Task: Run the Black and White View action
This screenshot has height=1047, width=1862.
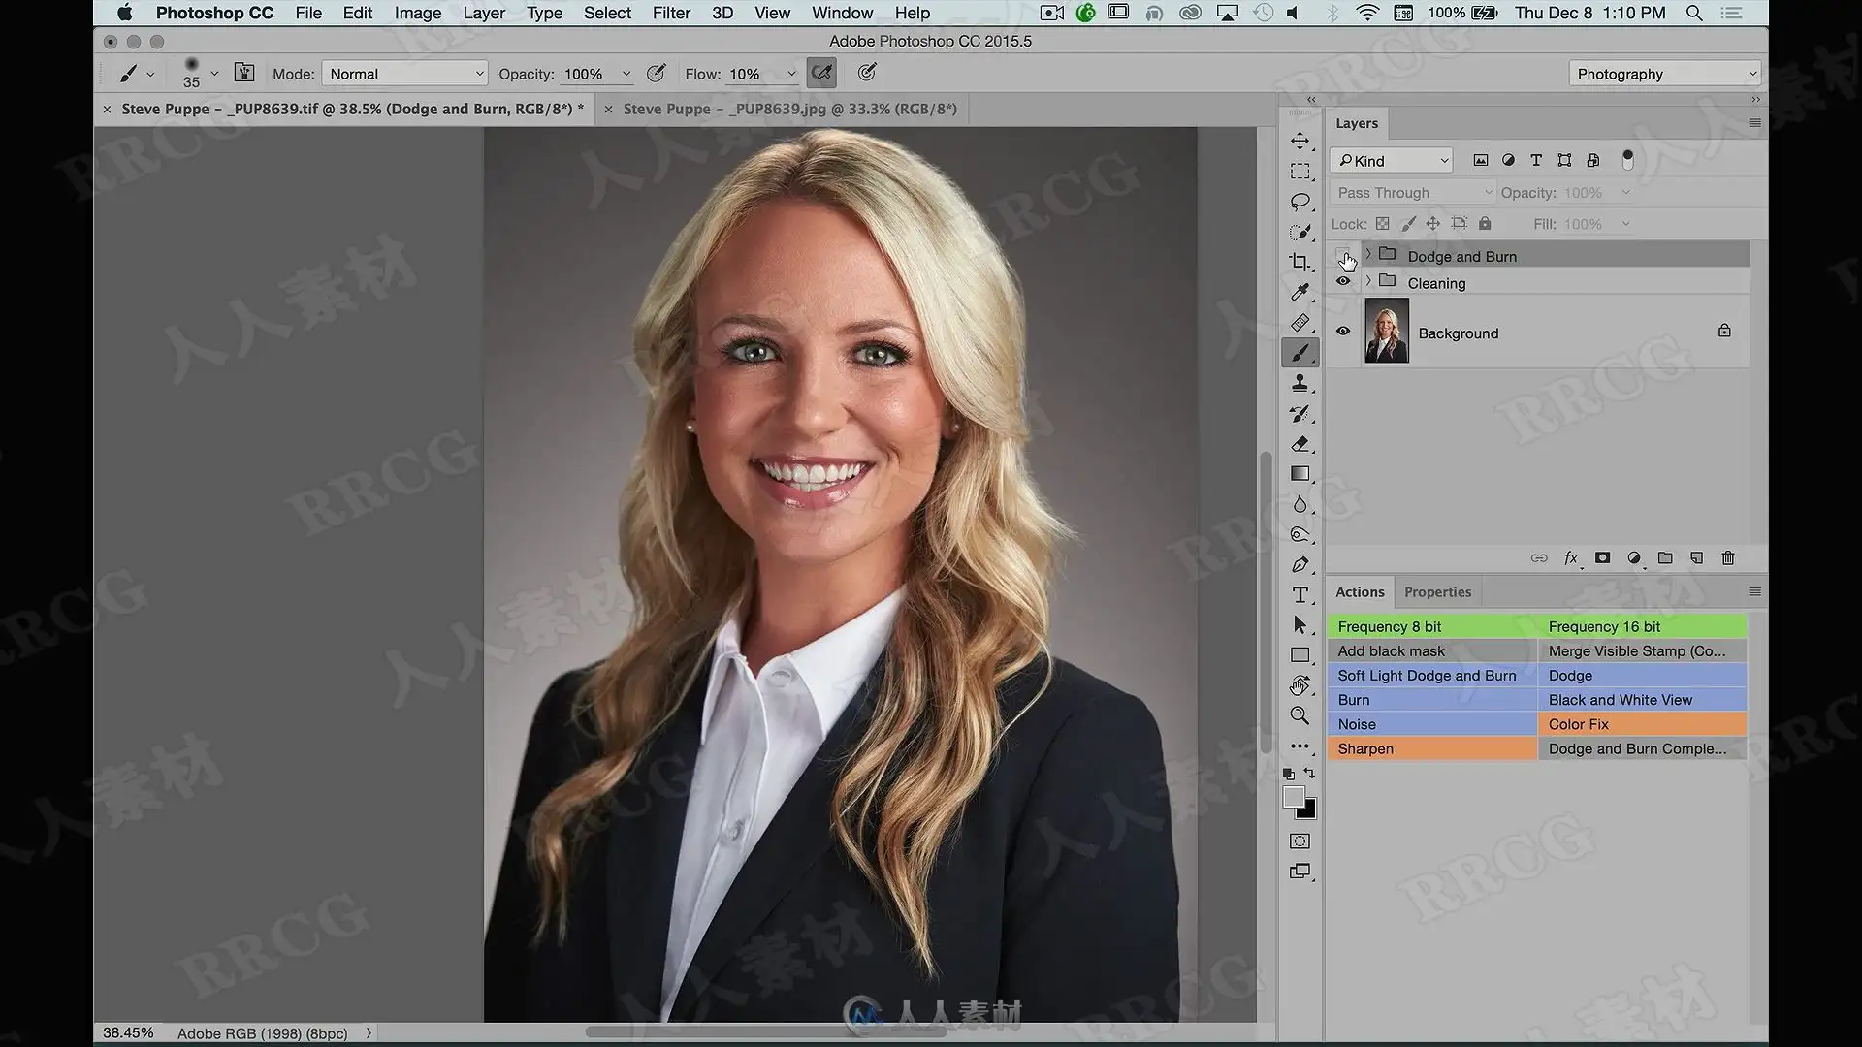Action: (1642, 700)
